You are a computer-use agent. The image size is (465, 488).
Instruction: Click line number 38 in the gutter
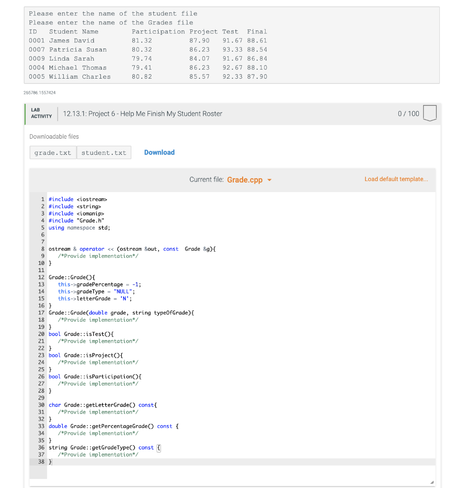pos(41,461)
